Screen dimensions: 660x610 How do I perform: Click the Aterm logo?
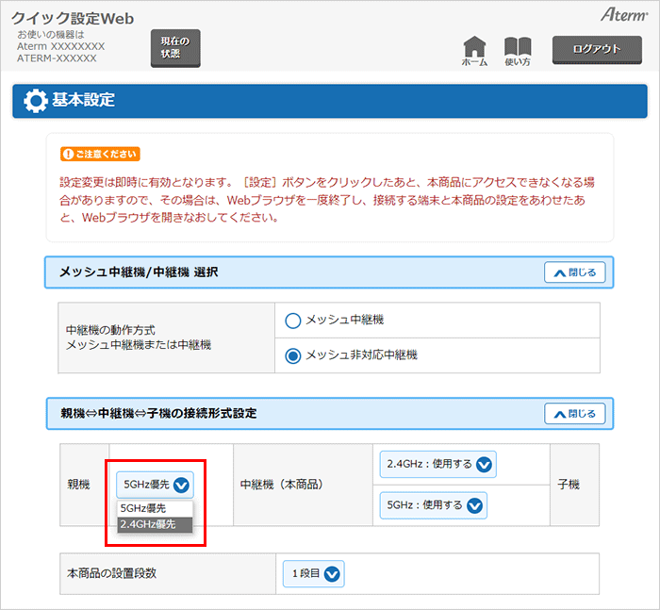coord(621,15)
